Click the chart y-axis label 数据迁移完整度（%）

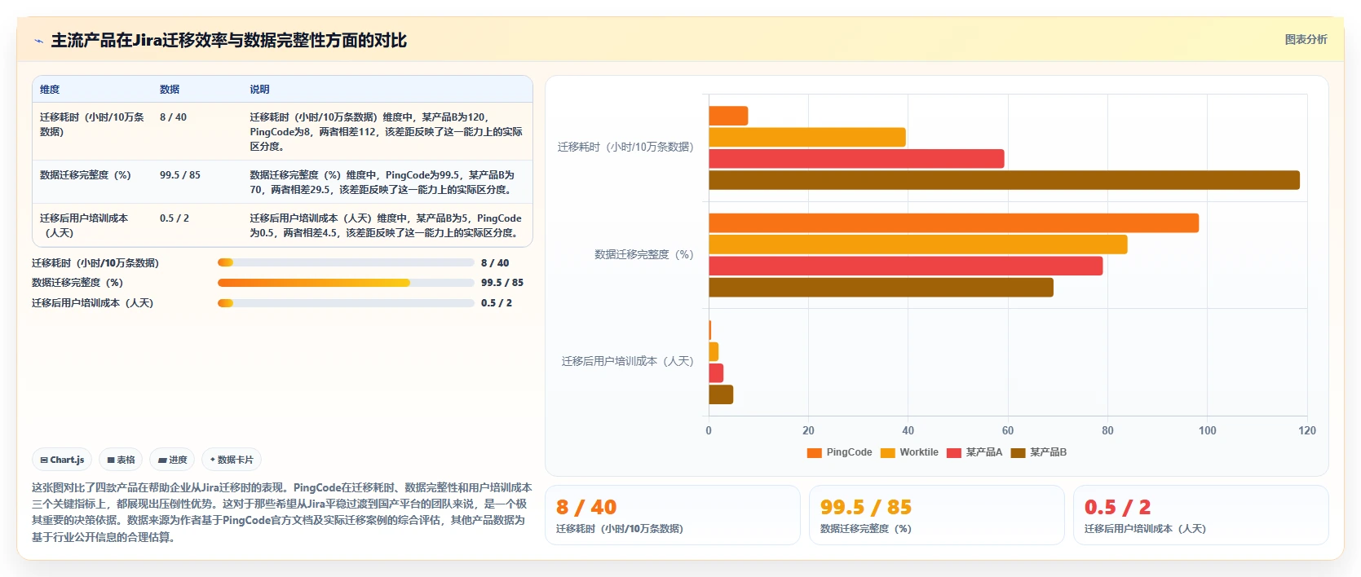644,255
